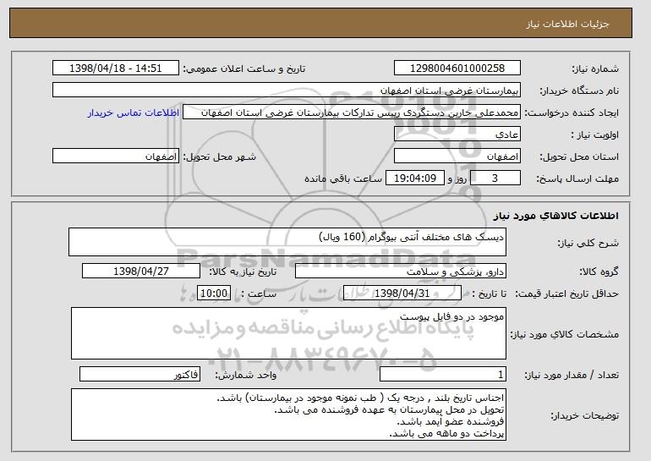Viewport: 651px width, 461px height.
Task: Click the label تاریخ و ساعت اعلان عمومی
Action: (244, 69)
